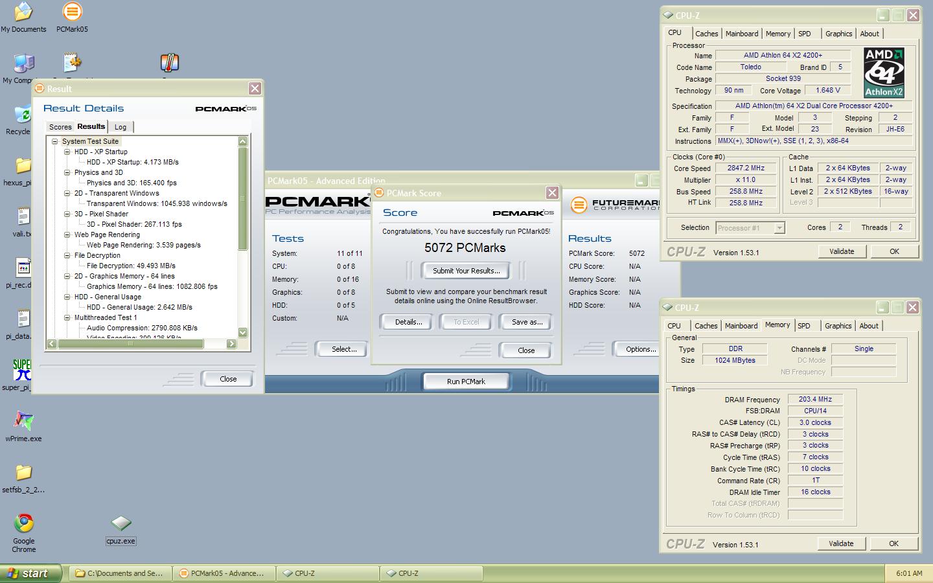Click the vertical scrollbar down arrow in results tree

point(243,332)
